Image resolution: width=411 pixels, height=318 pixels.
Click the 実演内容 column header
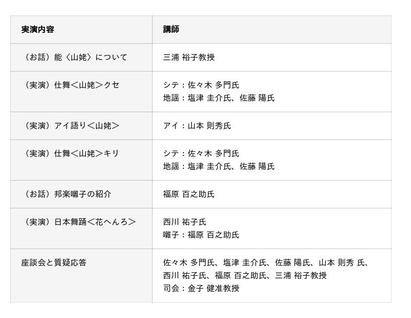coord(38,30)
